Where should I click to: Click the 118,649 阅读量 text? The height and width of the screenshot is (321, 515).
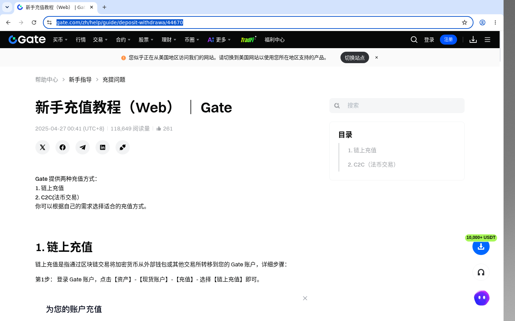130,128
